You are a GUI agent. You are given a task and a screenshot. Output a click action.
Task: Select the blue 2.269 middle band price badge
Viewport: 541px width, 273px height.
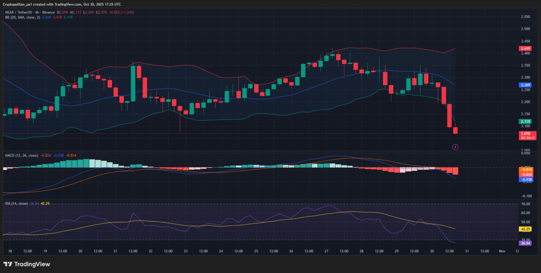click(x=524, y=85)
